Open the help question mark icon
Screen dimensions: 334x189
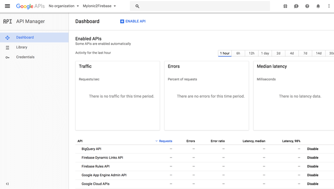[307, 6]
